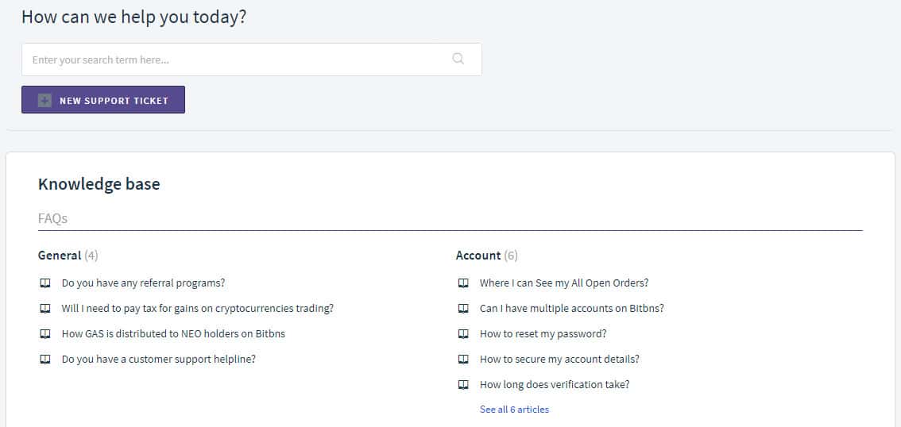Screen dimensions: 901x427
Task: Open the Account FAQ category
Action: tap(478, 256)
